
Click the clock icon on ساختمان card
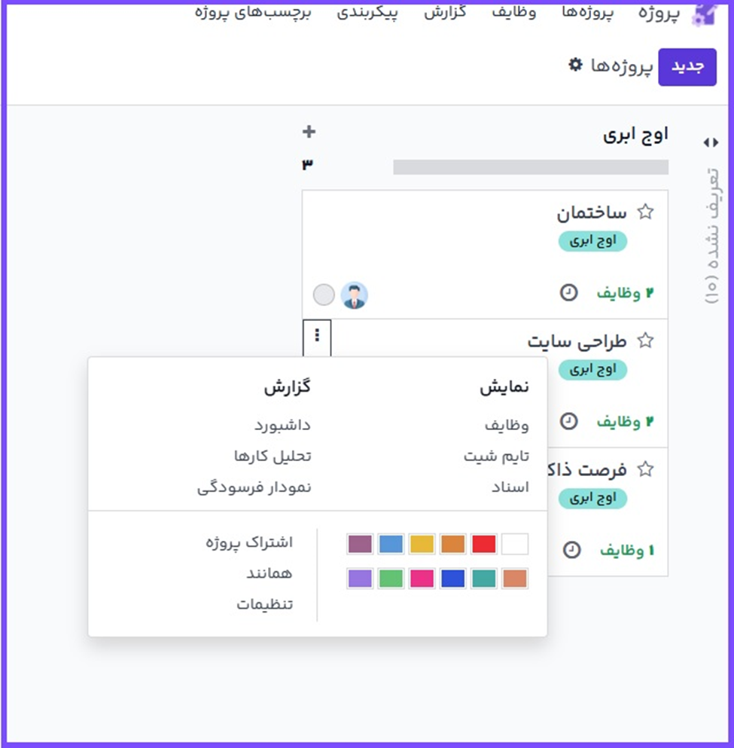(569, 293)
